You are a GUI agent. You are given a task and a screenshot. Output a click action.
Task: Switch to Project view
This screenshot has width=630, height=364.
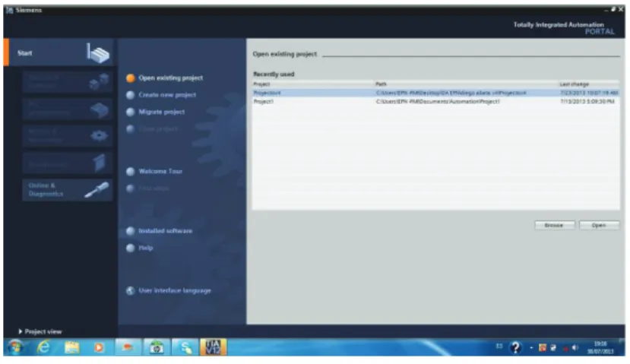coord(40,331)
